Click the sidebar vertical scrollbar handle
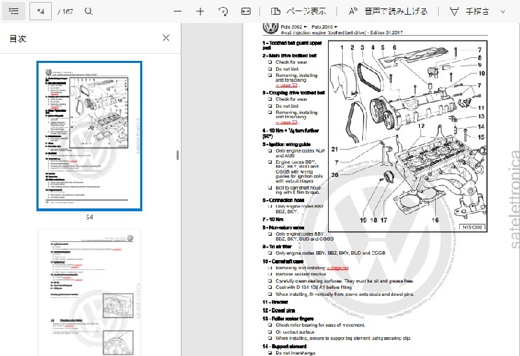The height and width of the screenshot is (356, 520). pyautogui.click(x=178, y=155)
